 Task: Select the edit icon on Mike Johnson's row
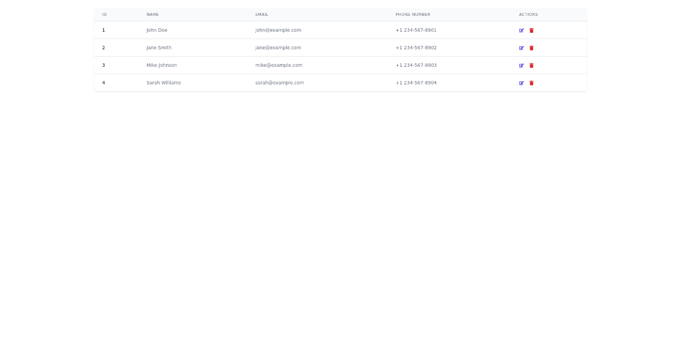click(x=521, y=66)
